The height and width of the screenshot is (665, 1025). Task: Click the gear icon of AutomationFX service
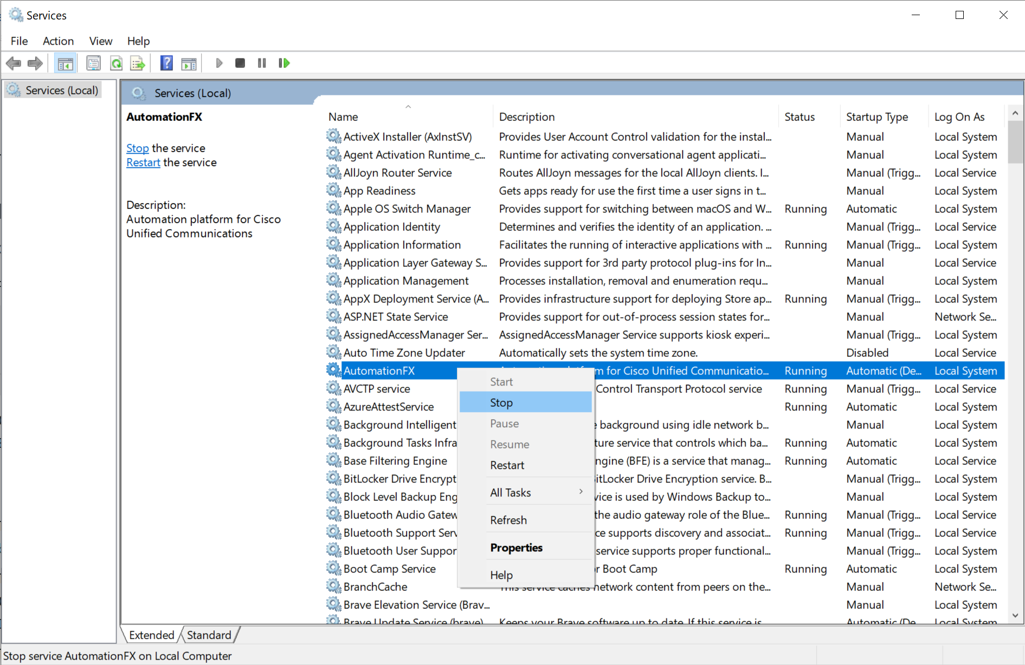coord(334,370)
